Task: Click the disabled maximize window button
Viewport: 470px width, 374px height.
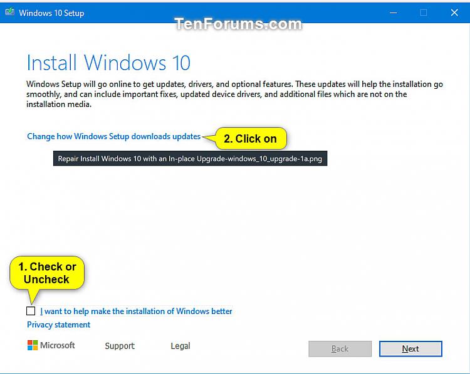Action: click(x=424, y=13)
